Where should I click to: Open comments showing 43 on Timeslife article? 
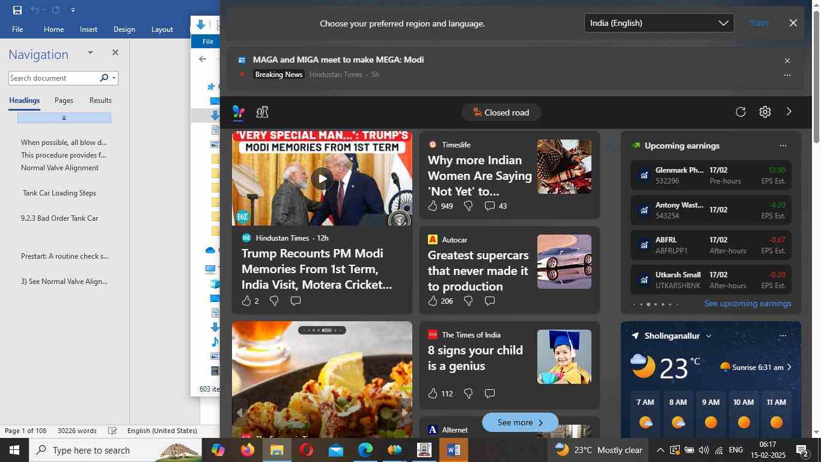click(496, 206)
